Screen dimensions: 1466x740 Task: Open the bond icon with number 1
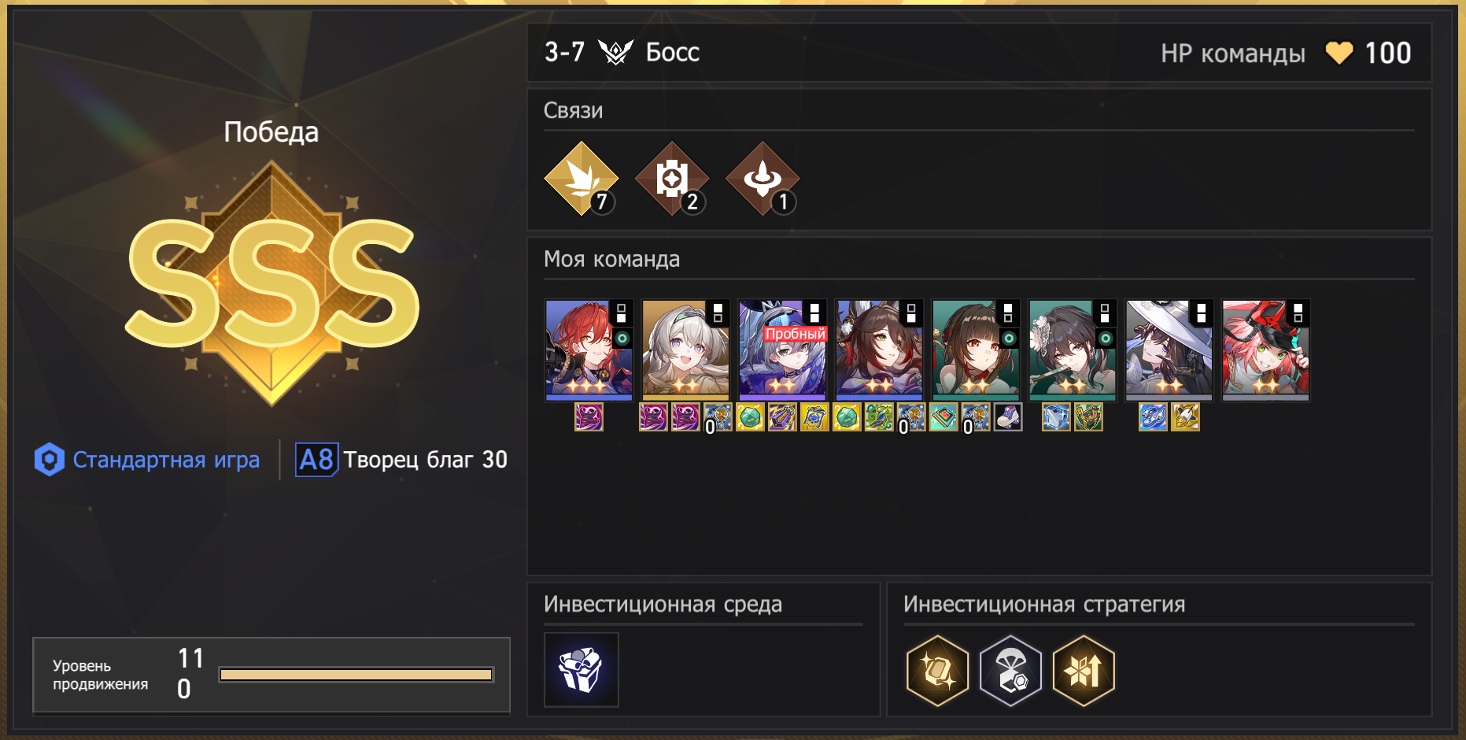point(763,179)
